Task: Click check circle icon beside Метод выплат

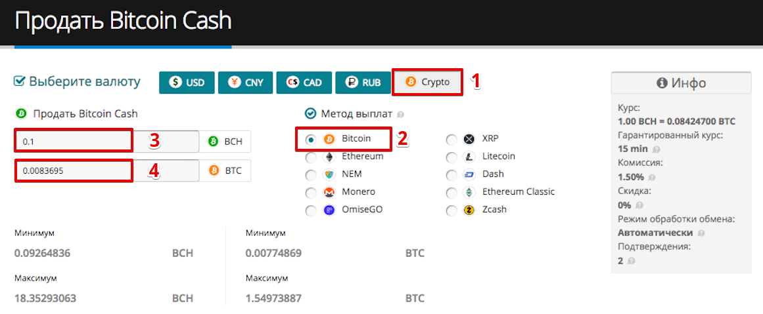Action: click(310, 113)
